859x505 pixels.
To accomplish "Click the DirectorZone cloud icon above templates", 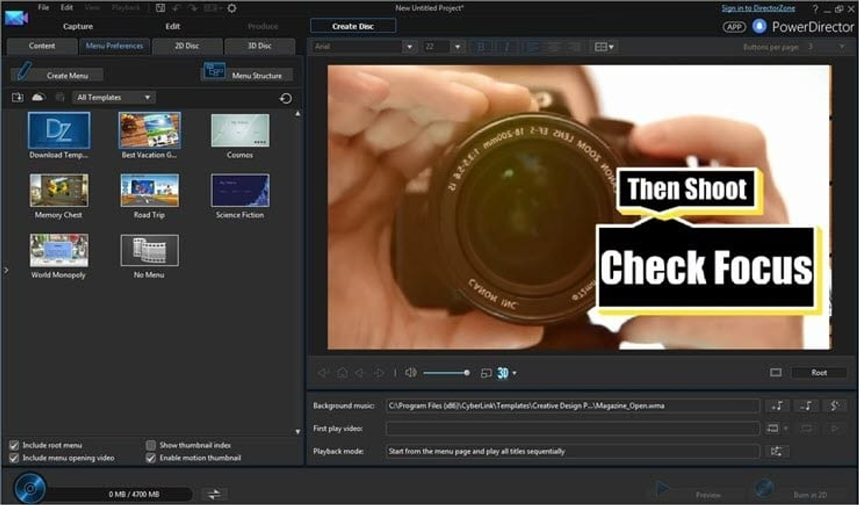I will tap(38, 97).
